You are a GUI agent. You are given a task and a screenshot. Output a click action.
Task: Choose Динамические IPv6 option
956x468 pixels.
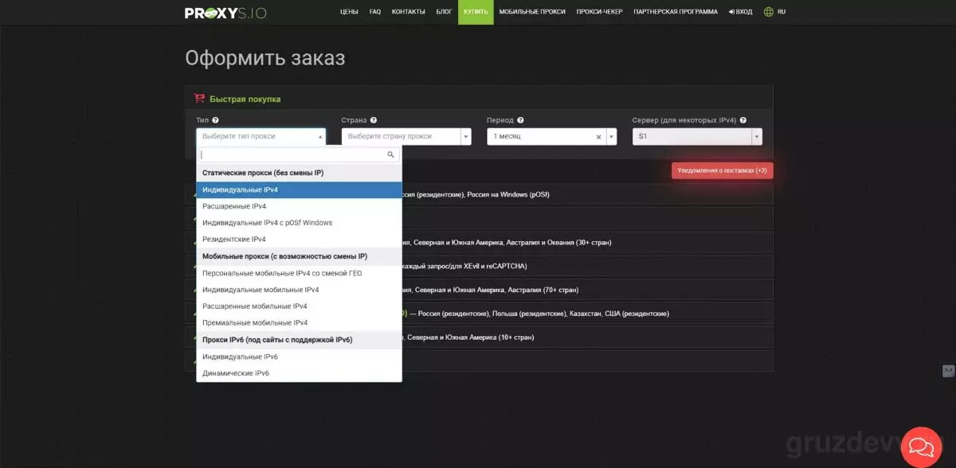click(x=299, y=373)
